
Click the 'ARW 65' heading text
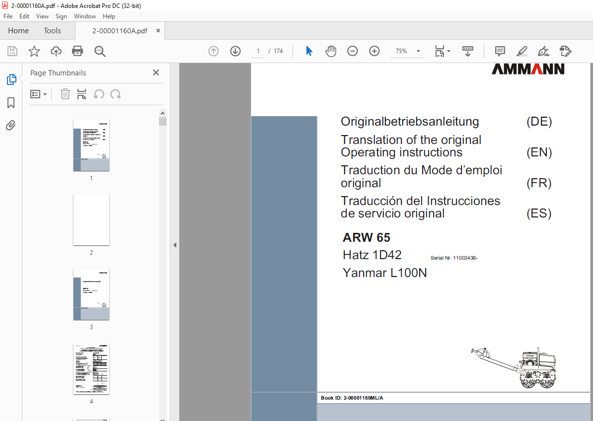[367, 237]
